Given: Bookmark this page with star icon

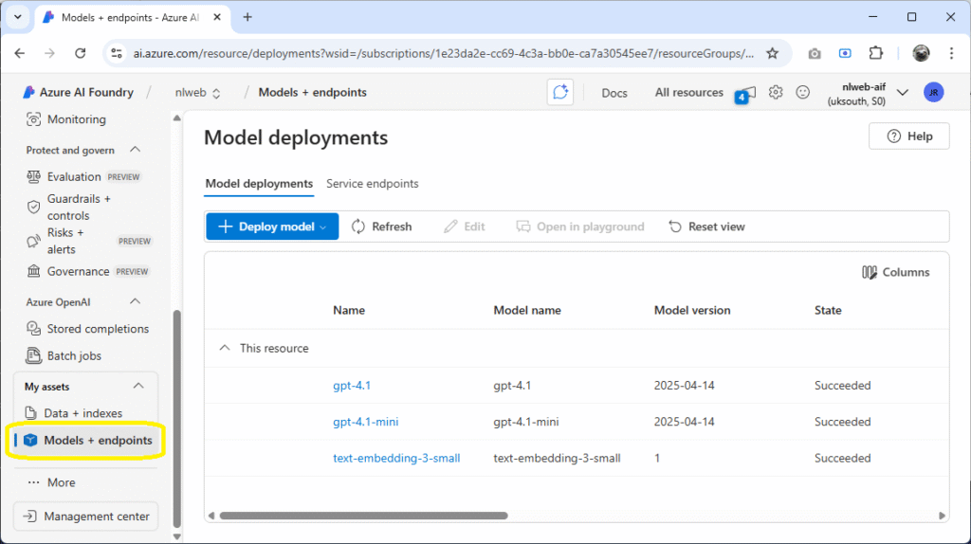Looking at the screenshot, I should pyautogui.click(x=772, y=53).
